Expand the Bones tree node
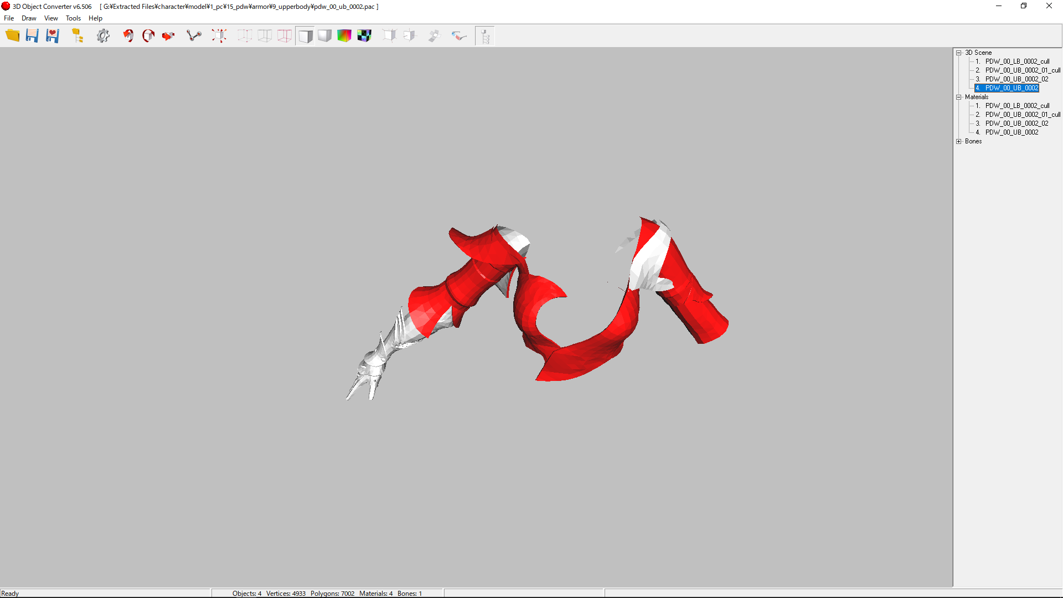Image resolution: width=1063 pixels, height=598 pixels. point(959,141)
